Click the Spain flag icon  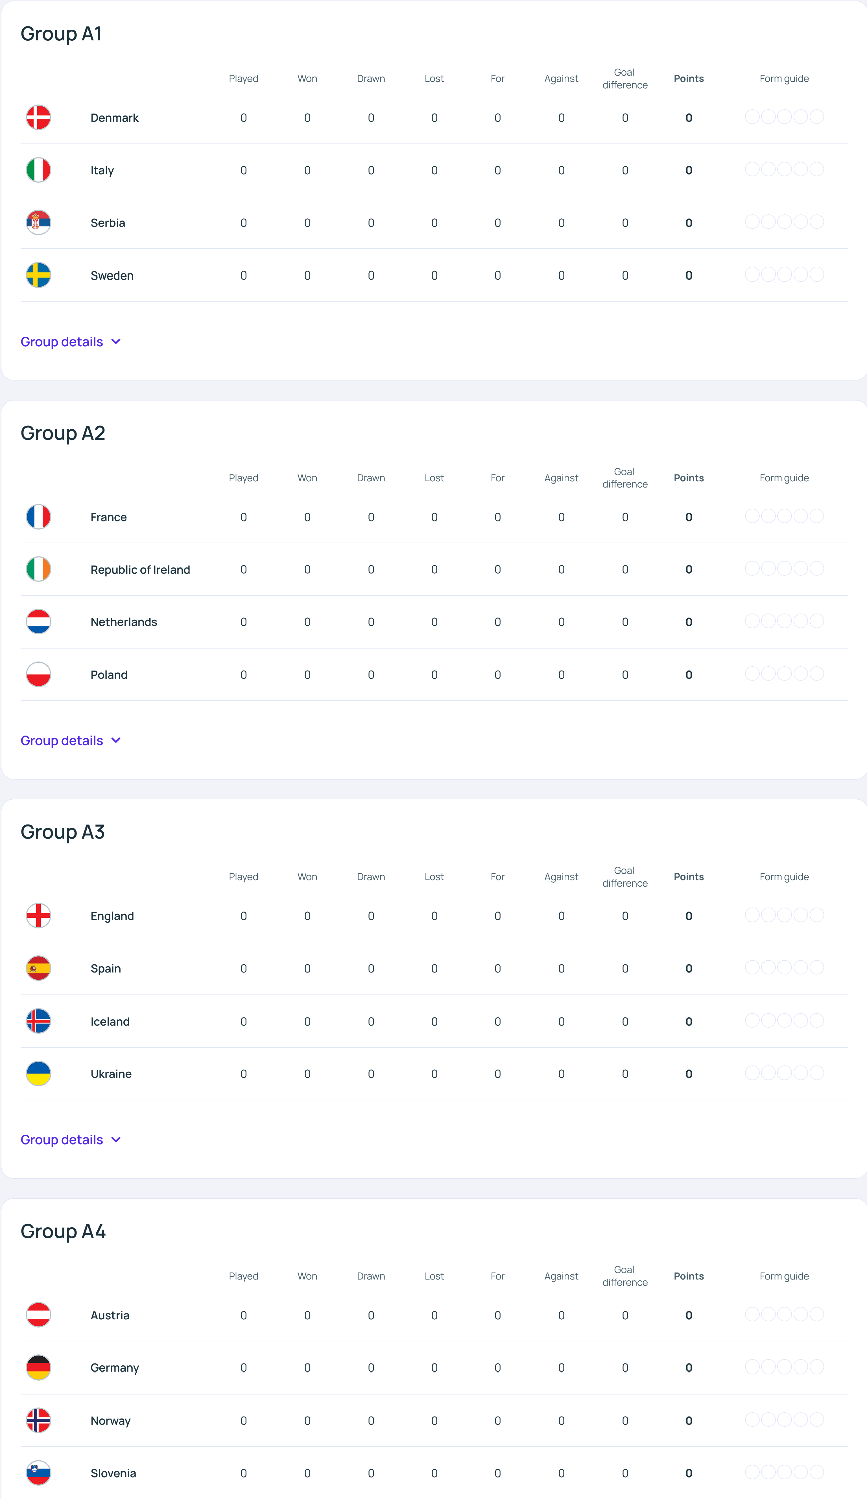coord(39,968)
